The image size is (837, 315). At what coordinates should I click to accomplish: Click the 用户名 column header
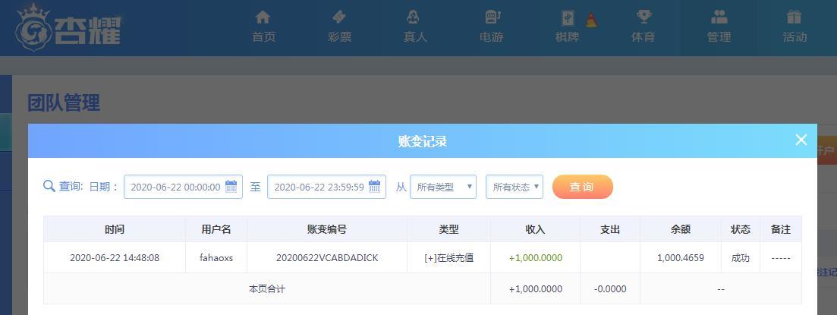pos(216,229)
